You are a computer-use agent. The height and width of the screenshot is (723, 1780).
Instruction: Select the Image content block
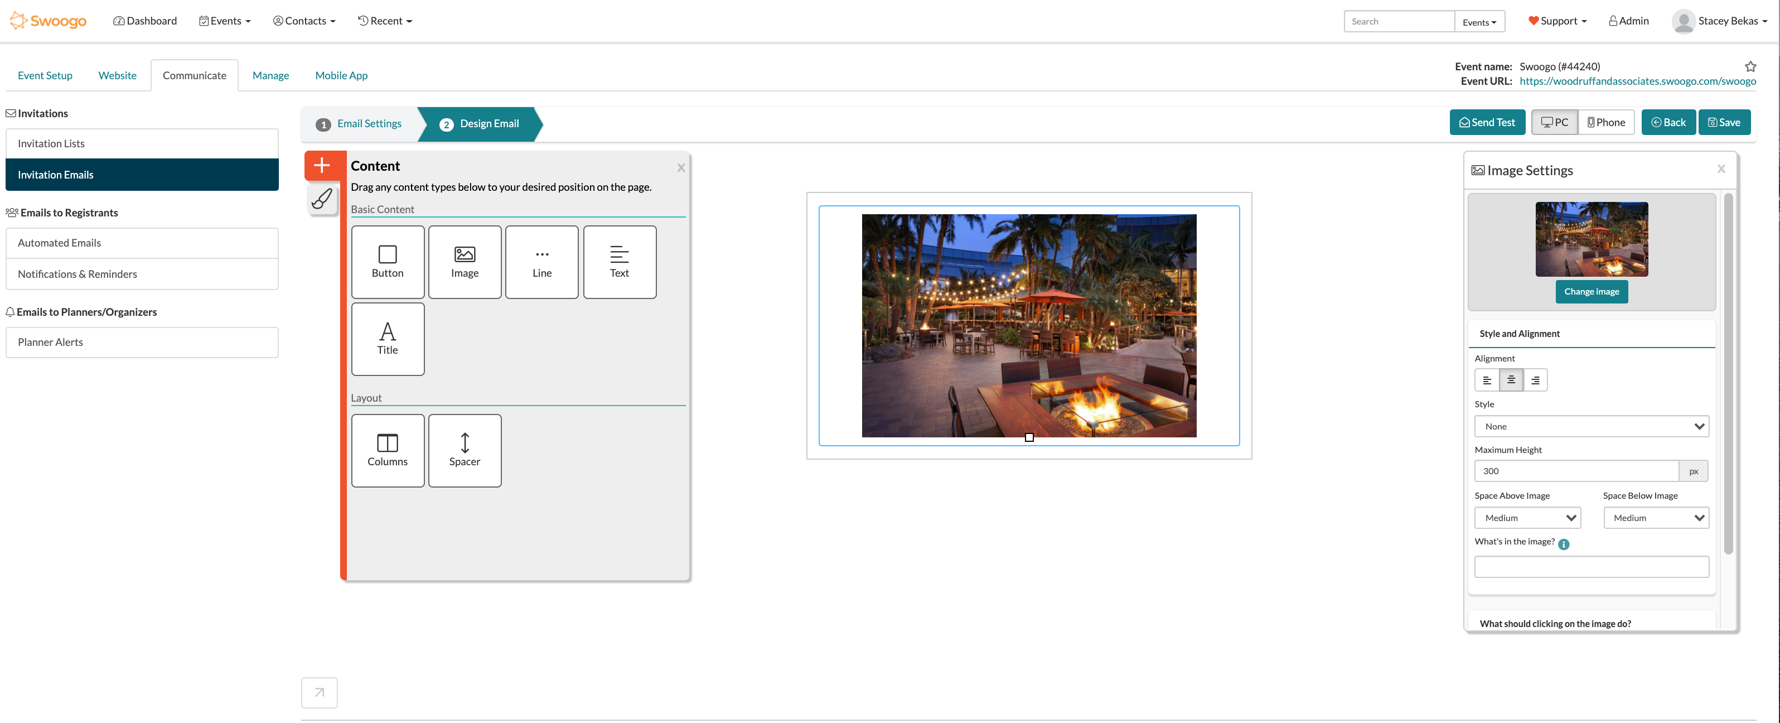[465, 262]
